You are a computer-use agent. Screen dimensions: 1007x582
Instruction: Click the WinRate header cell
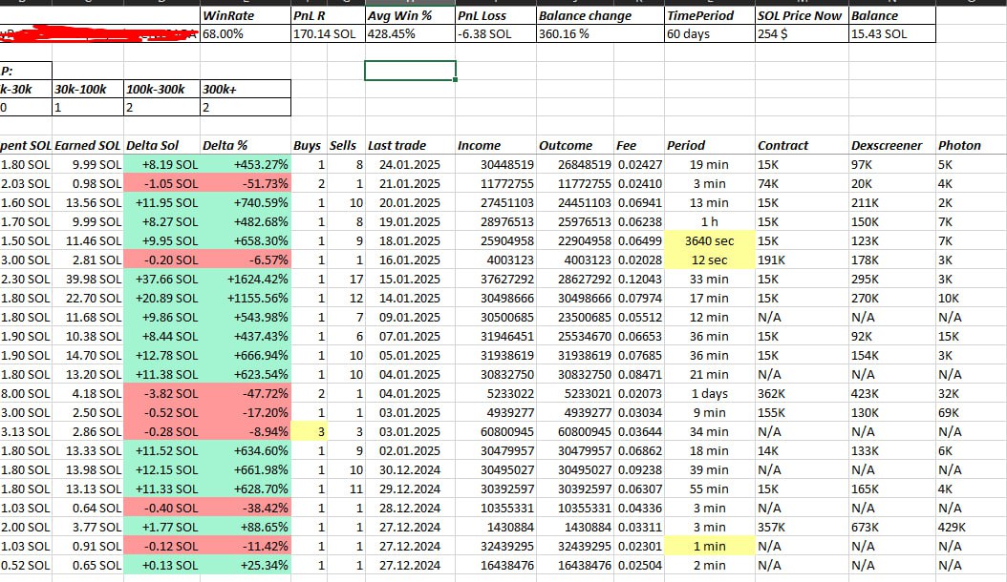point(244,16)
